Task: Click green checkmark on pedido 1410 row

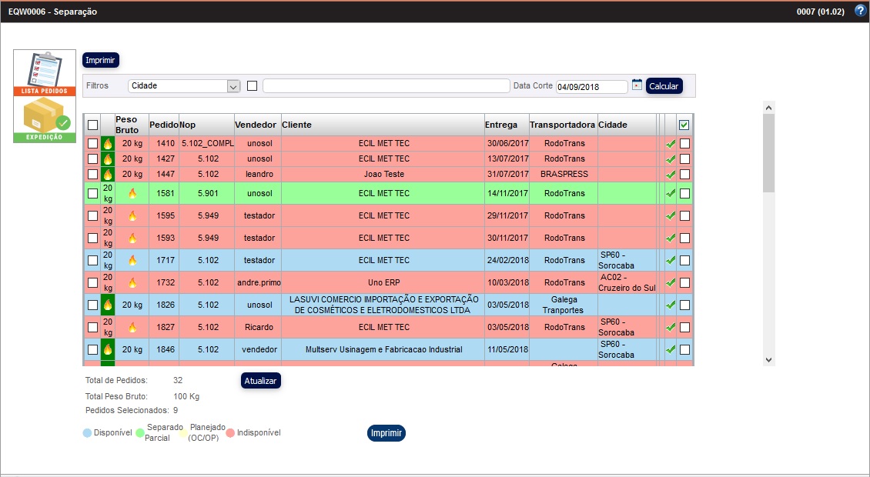Action: tap(670, 143)
